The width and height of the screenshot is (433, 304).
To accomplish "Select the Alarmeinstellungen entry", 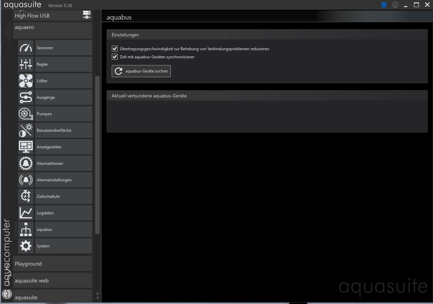I will (63, 180).
